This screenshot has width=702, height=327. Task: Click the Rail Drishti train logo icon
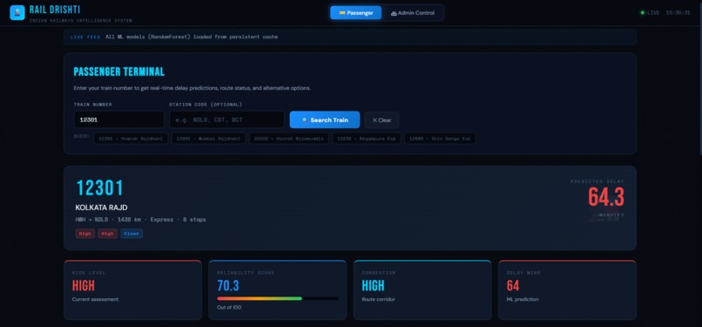click(x=17, y=12)
